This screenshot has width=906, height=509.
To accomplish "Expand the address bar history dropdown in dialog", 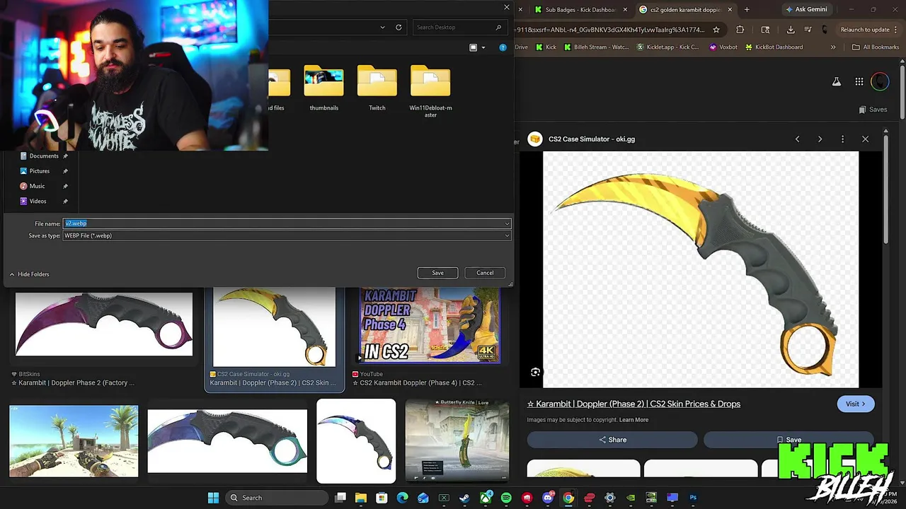I will coord(383,28).
